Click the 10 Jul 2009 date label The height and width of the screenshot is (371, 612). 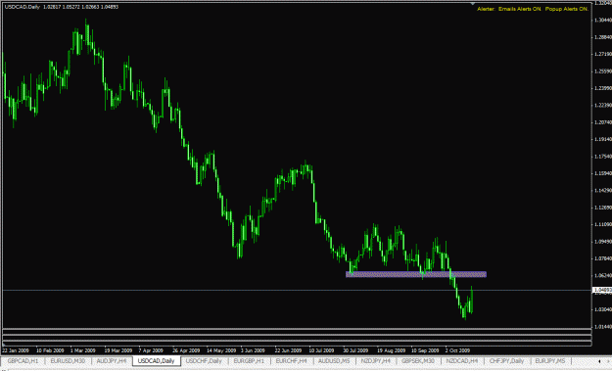pyautogui.click(x=321, y=350)
